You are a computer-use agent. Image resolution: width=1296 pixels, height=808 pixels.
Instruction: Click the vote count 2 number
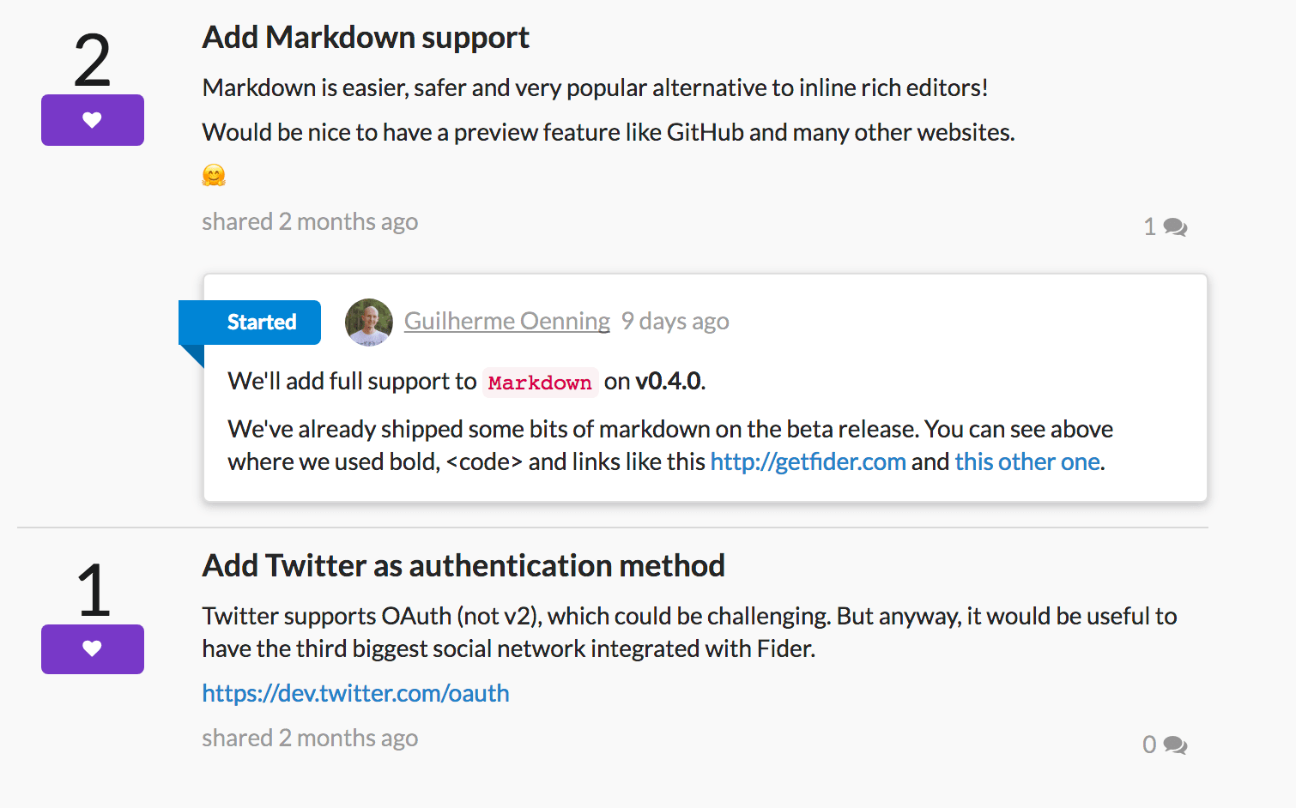(x=93, y=60)
